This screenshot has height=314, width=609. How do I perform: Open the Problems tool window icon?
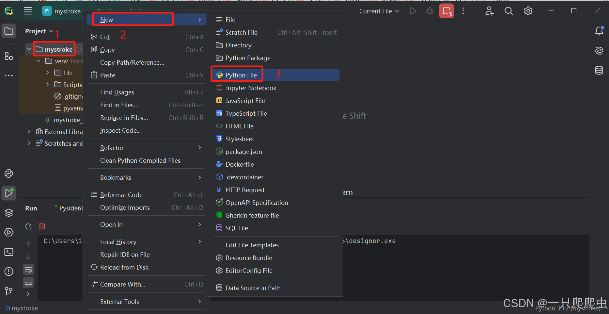(9, 272)
